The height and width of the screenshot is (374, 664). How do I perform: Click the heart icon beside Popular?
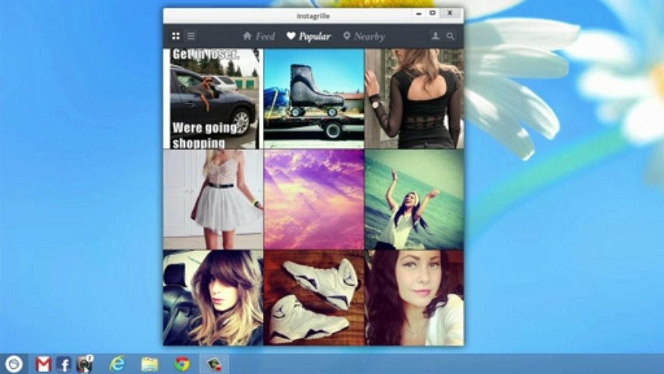tap(291, 36)
